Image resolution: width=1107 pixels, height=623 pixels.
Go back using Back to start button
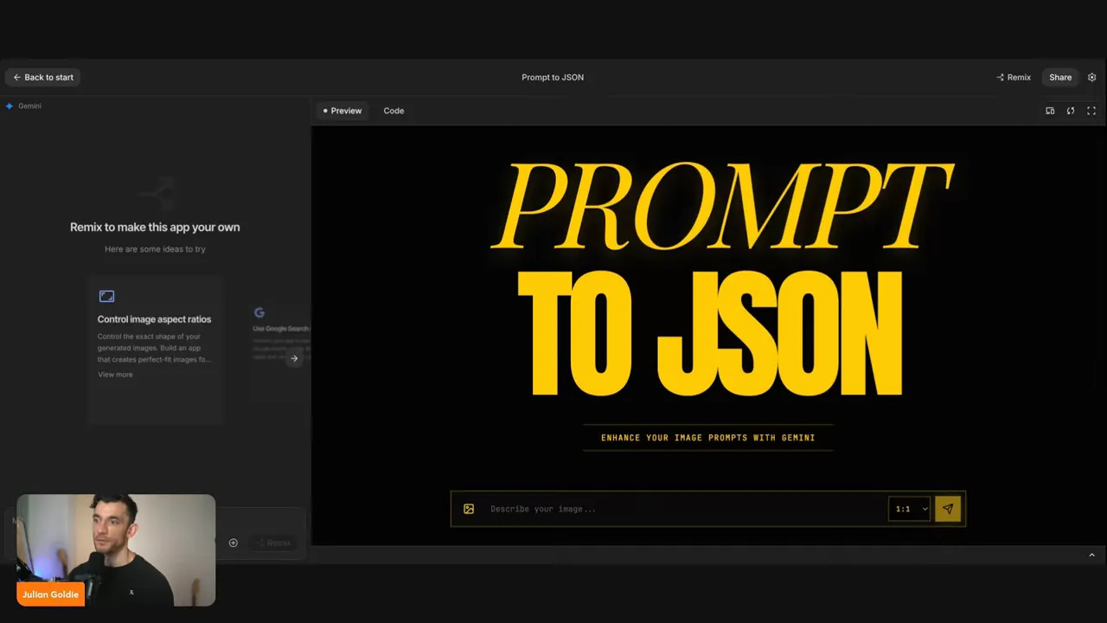coord(43,77)
